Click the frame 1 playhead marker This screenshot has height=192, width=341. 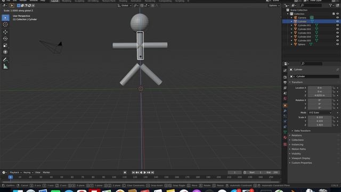[11, 177]
